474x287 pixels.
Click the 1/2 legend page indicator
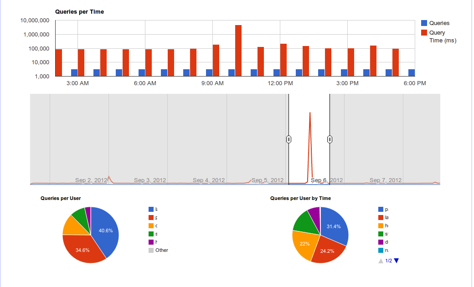point(388,260)
